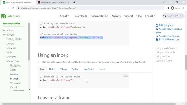Focus the Search input field

click(x=173, y=16)
